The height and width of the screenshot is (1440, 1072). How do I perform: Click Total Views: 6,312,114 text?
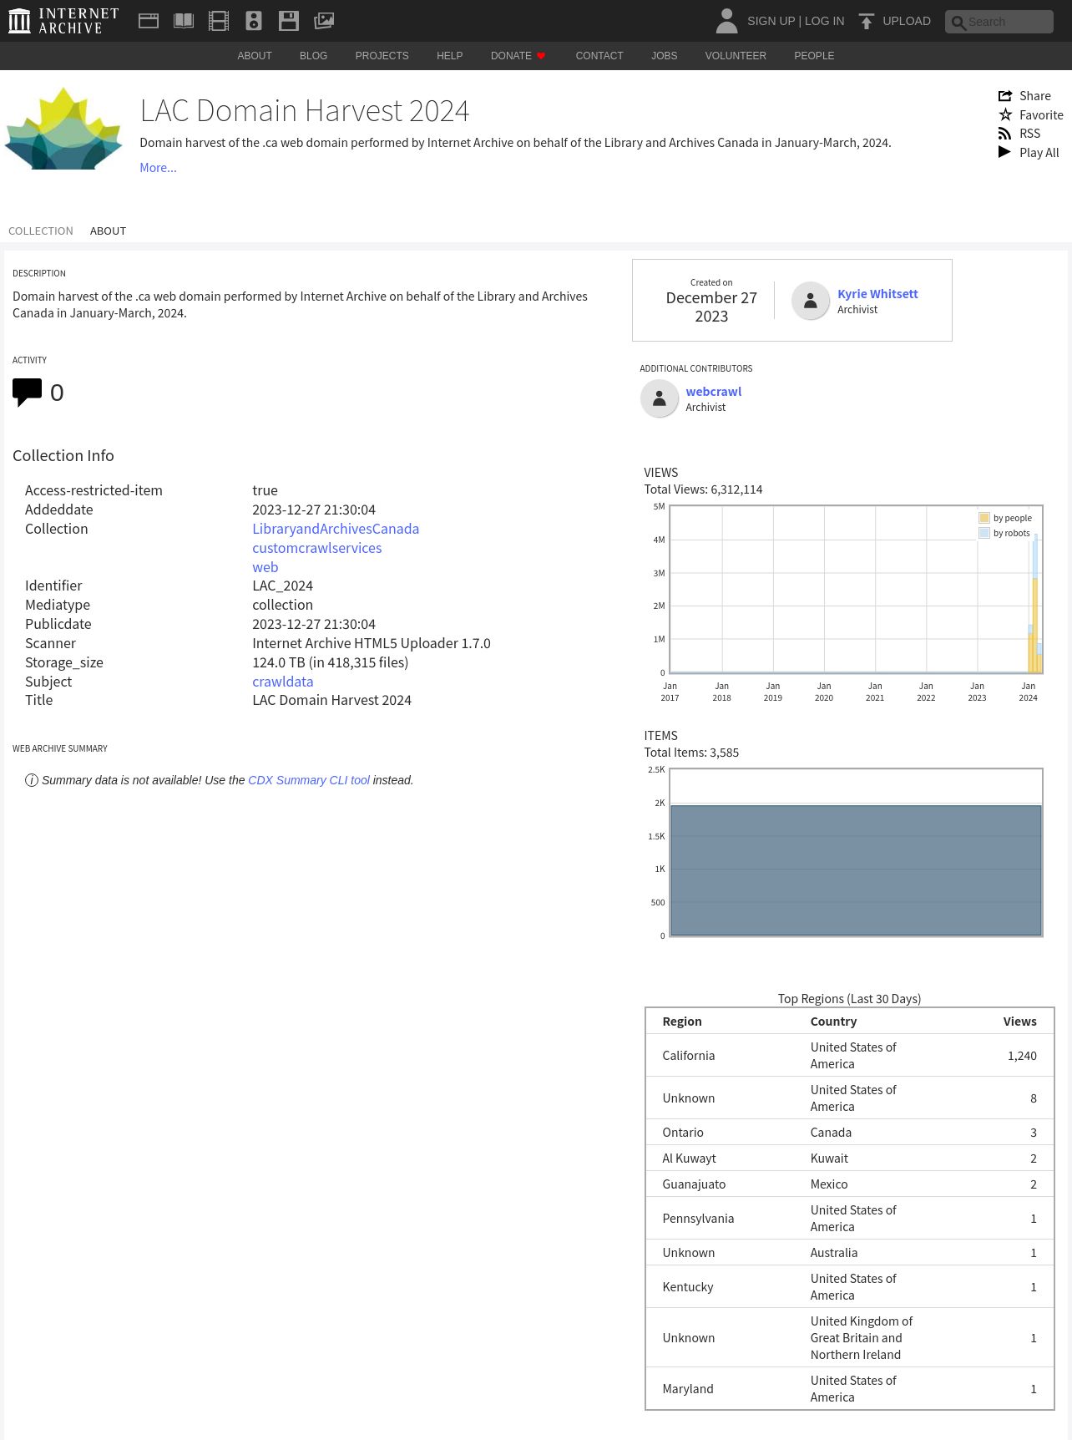click(703, 489)
